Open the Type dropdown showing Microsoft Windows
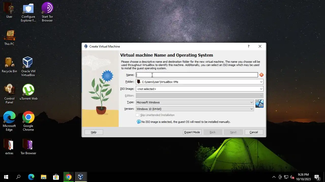This screenshot has height=182, width=325. [195, 102]
